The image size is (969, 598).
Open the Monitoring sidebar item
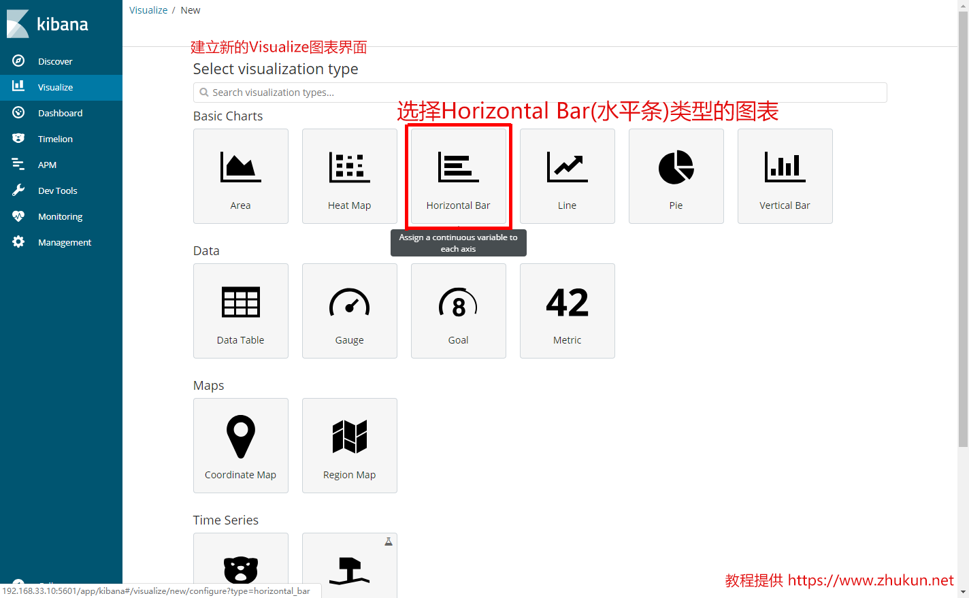tap(61, 216)
